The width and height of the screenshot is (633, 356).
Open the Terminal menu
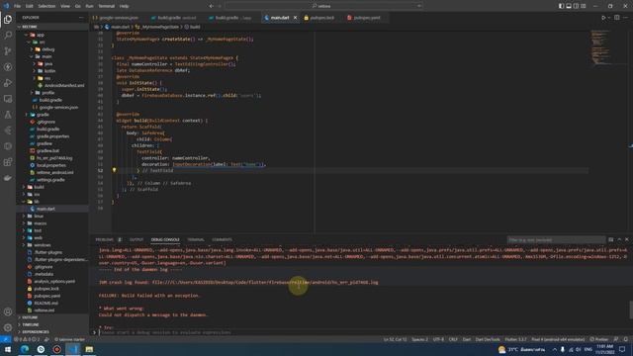click(107, 6)
